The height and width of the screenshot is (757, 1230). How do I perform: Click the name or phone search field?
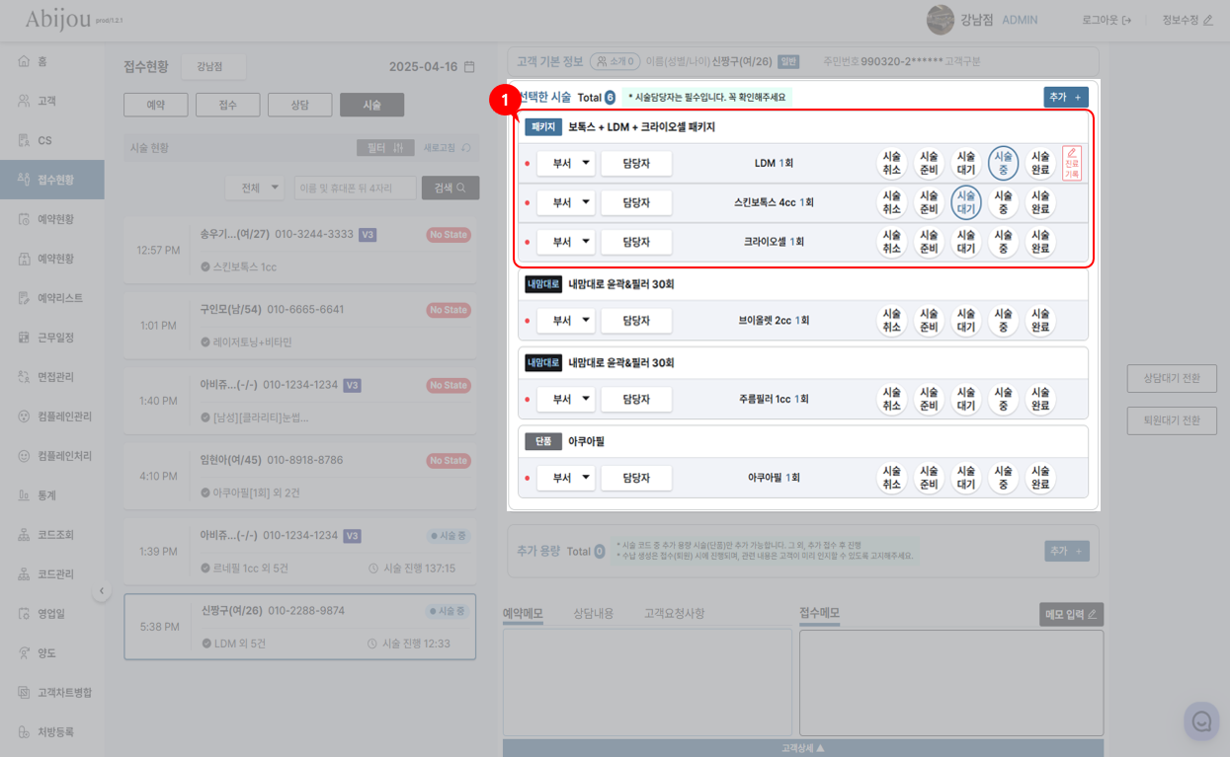pos(355,188)
